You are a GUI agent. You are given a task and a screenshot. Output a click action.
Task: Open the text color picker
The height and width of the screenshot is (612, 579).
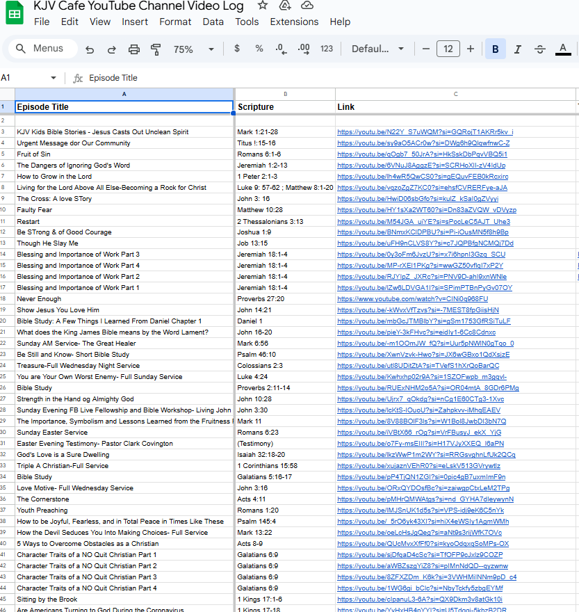coord(563,49)
